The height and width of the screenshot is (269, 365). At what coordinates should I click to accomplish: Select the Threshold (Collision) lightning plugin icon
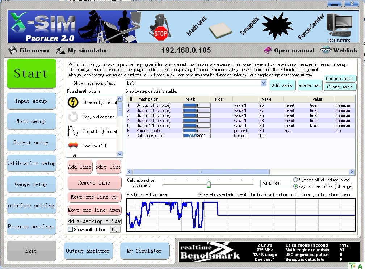click(73, 102)
